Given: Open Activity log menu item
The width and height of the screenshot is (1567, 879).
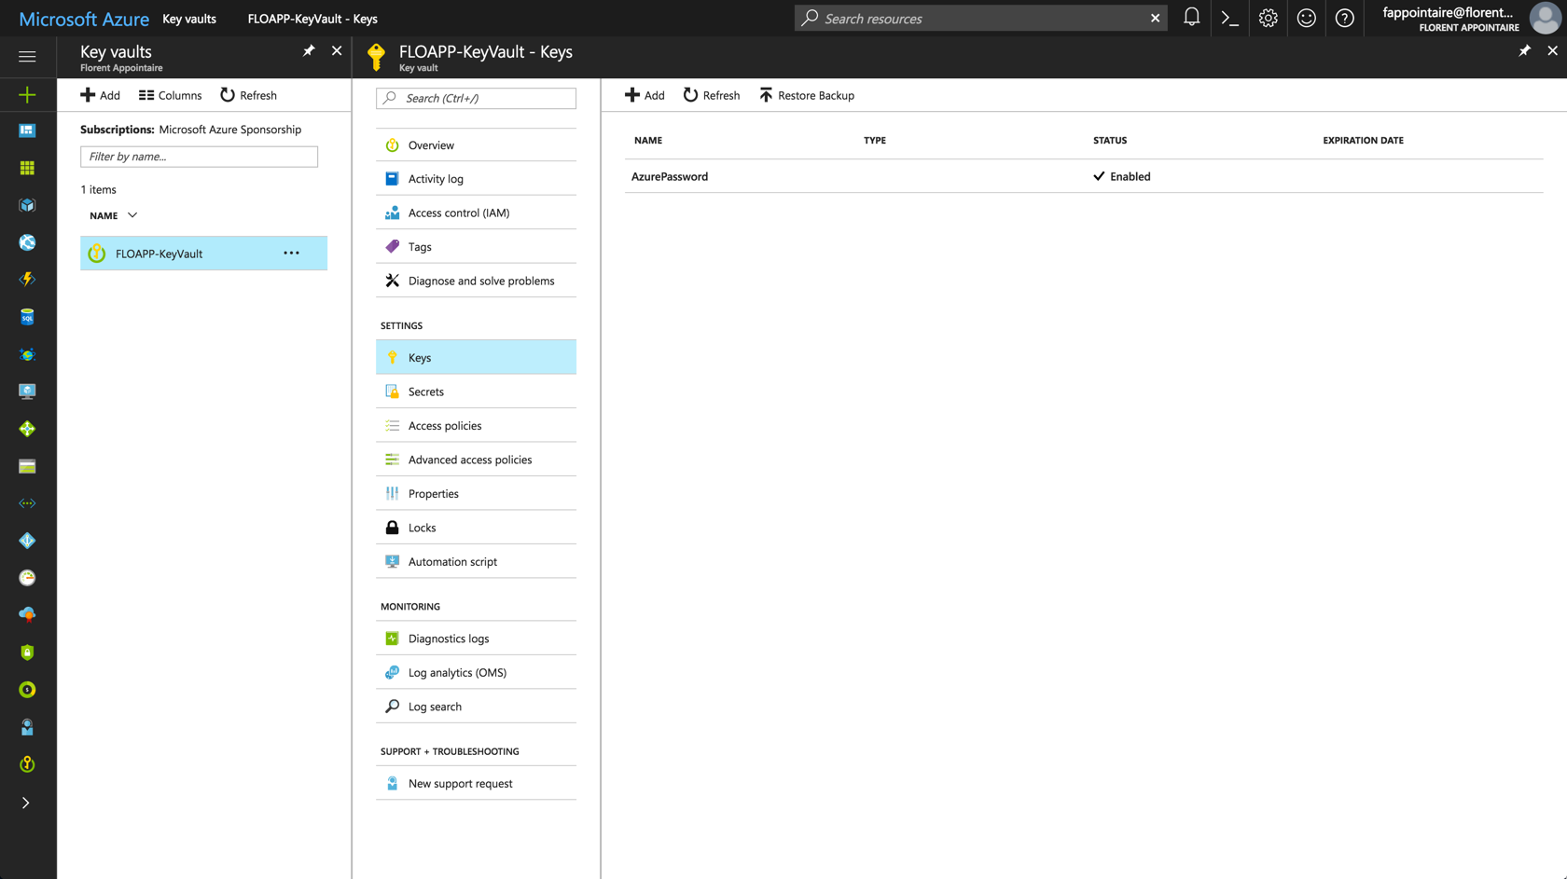Looking at the screenshot, I should coord(476,179).
